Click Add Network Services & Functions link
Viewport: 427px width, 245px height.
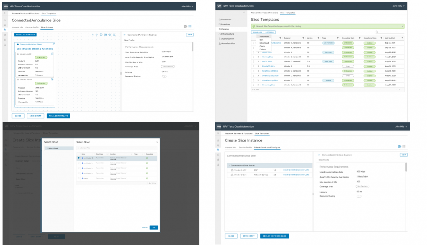pyautogui.click(x=35, y=49)
